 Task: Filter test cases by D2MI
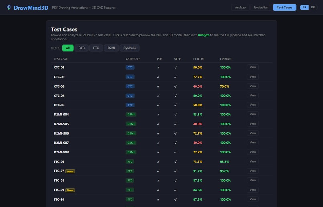pyautogui.click(x=111, y=48)
